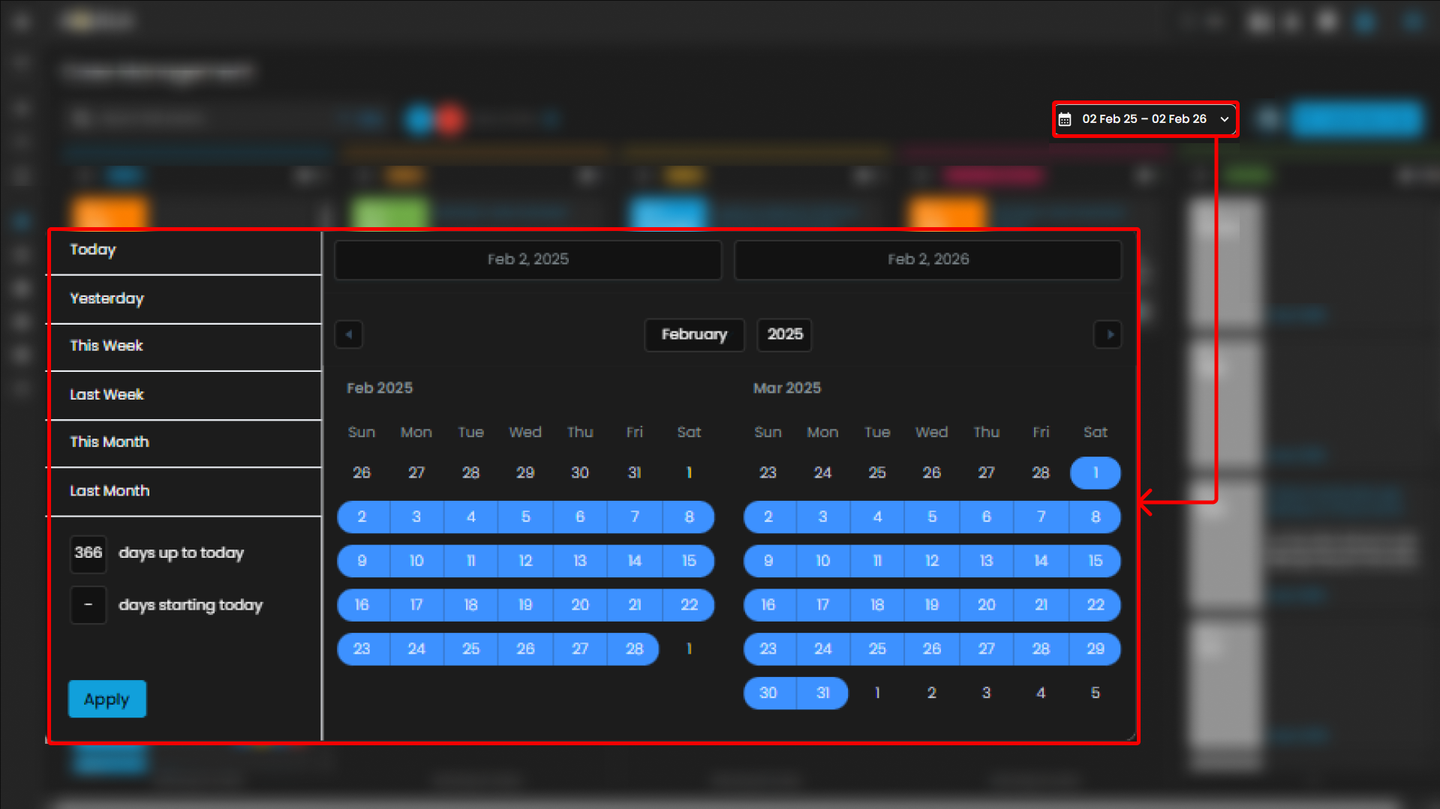Screen dimensions: 1440x809
Task: Click the calendar icon in date range button
Action: point(1065,119)
